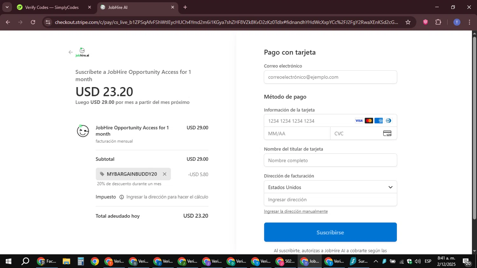Open the uBlock shield extension icon
The width and height of the screenshot is (477, 268).
[425, 22]
